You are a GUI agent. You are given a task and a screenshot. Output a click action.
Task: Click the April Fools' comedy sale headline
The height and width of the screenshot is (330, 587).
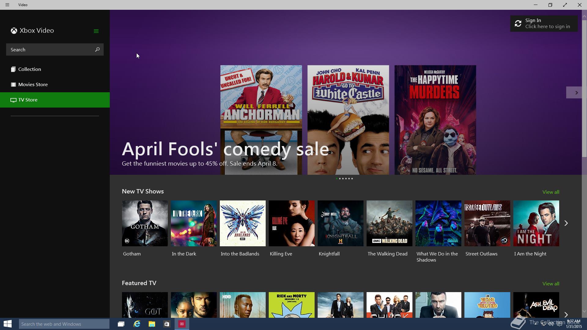[225, 149]
